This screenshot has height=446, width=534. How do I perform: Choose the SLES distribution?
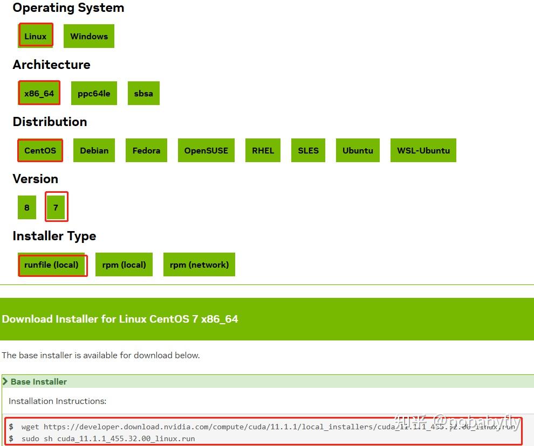coord(308,150)
